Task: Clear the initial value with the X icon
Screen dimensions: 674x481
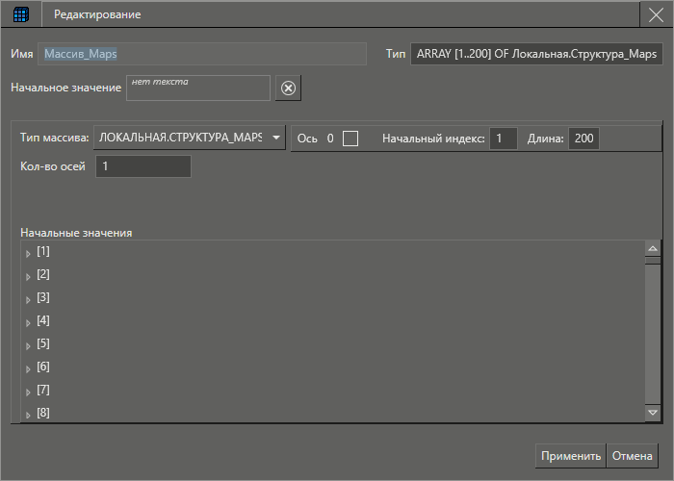Action: coord(288,89)
